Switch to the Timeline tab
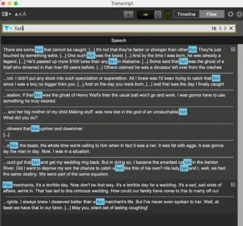243x226 pixels. point(186,14)
